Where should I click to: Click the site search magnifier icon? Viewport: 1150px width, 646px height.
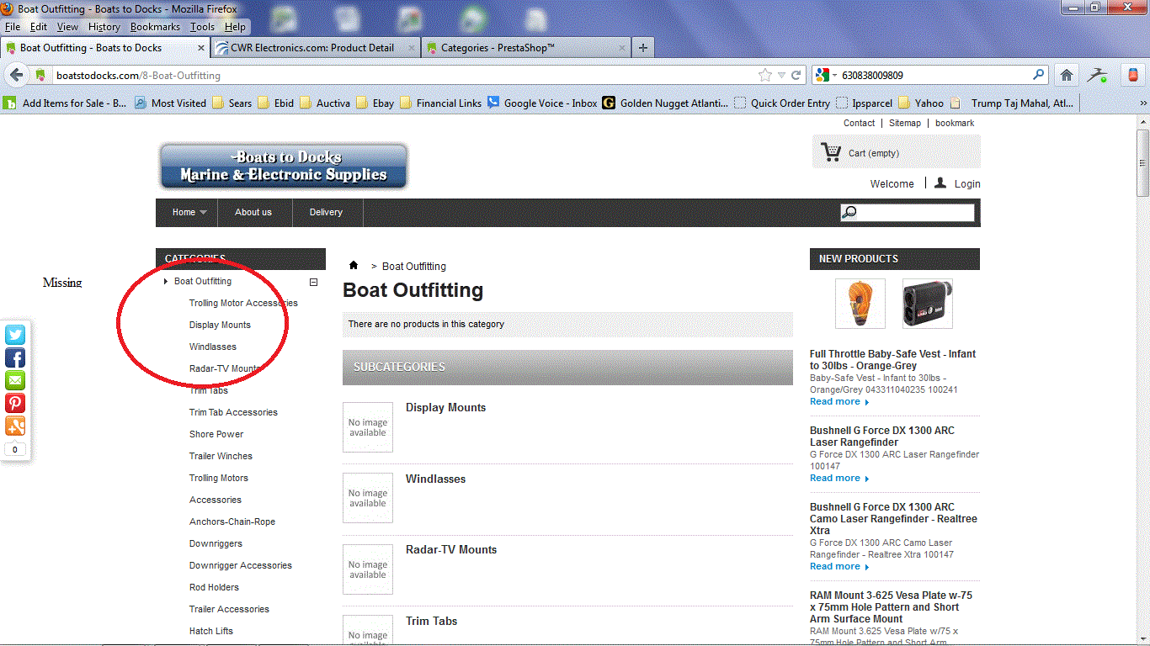tap(849, 213)
